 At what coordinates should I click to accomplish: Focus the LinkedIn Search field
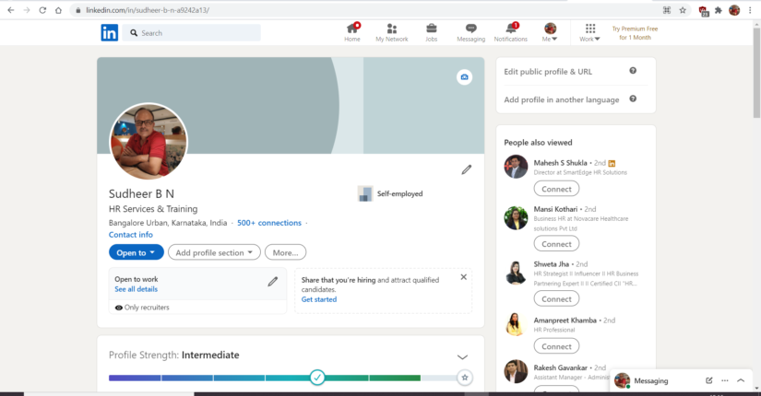point(191,33)
